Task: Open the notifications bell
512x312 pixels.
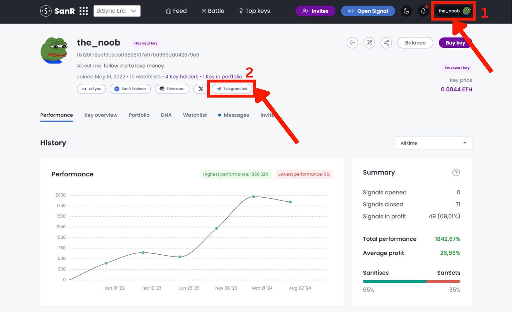Action: click(x=423, y=11)
